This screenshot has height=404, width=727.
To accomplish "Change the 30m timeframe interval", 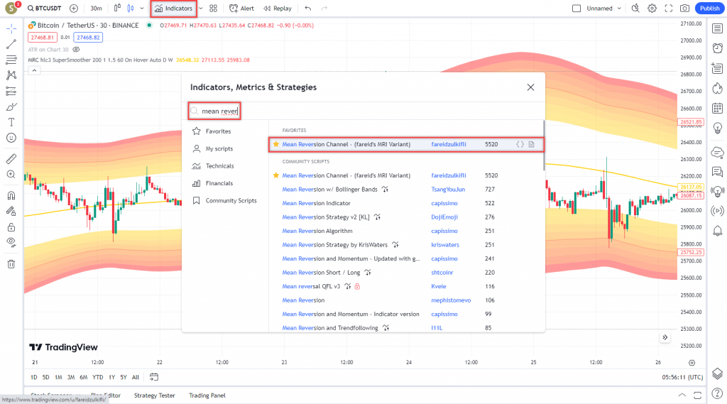I will [96, 9].
